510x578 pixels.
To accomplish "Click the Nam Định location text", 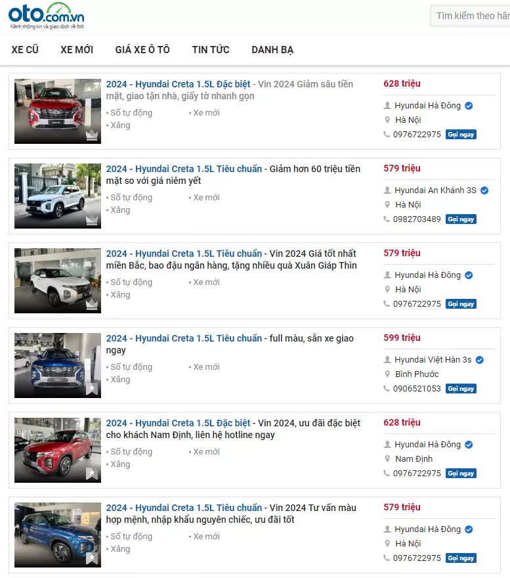I will point(414,459).
